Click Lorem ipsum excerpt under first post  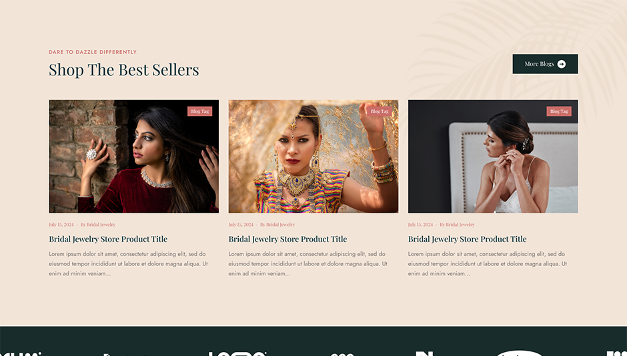(x=128, y=264)
